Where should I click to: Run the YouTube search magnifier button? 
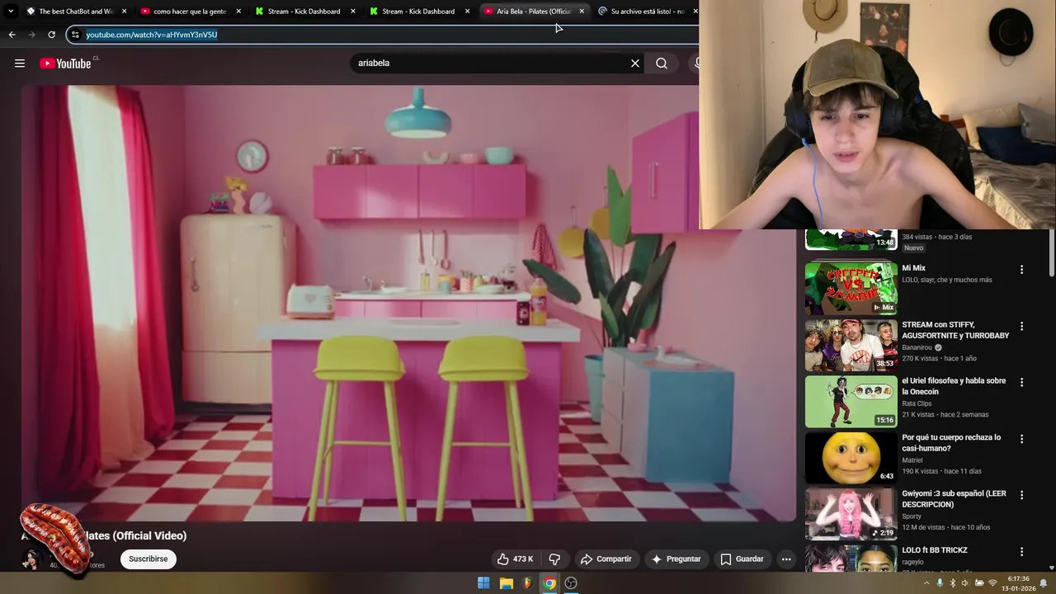click(662, 64)
